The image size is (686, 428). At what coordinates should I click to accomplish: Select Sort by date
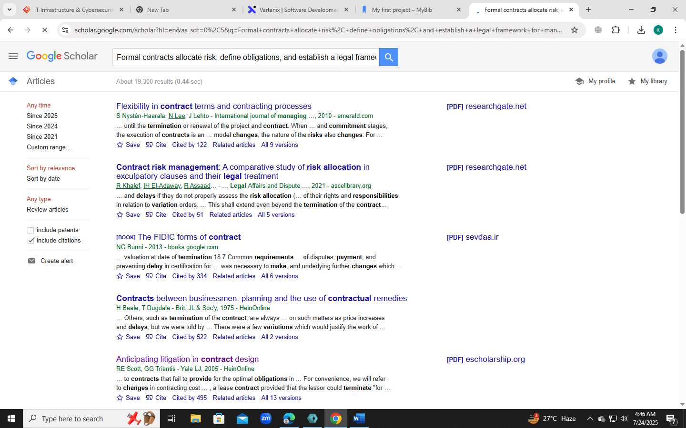point(43,178)
